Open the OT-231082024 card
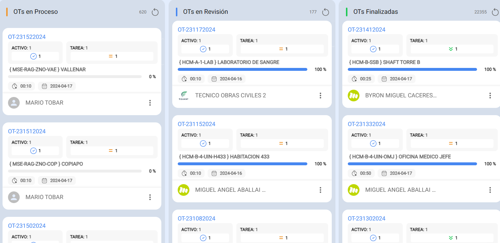The height and width of the screenshot is (243, 500). tap(196, 218)
